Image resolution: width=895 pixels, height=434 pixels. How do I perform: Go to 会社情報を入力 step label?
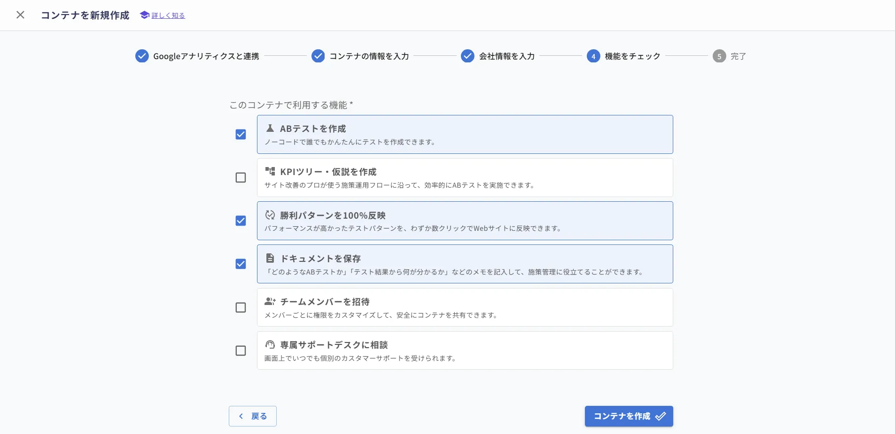507,56
